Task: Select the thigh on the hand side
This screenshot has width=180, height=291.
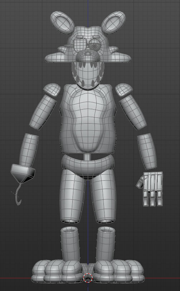Action: (103, 197)
